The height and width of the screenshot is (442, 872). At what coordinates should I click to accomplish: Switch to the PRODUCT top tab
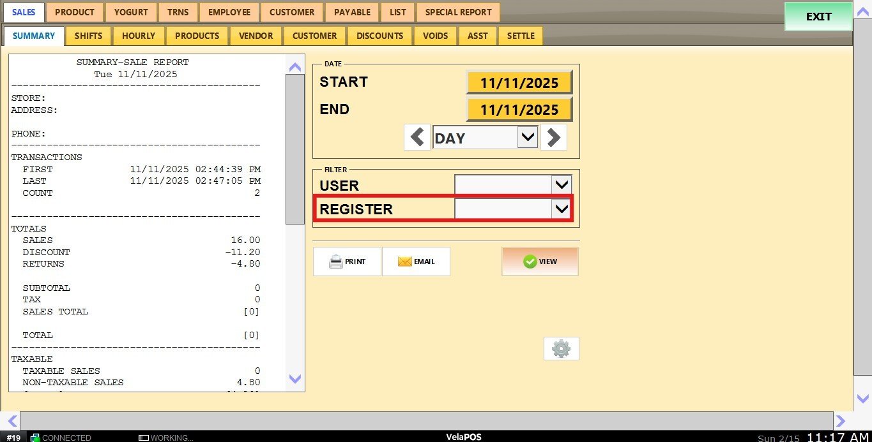coord(75,12)
